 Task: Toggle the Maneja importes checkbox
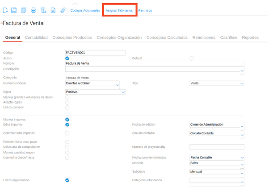click(67, 120)
